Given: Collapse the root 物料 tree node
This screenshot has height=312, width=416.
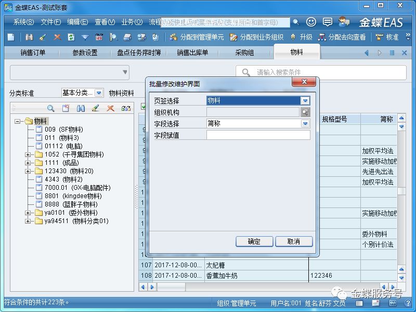Looking at the screenshot, I should coord(17,121).
